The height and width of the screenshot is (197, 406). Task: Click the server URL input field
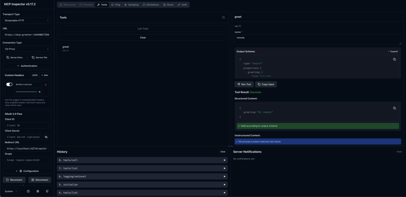point(27,35)
